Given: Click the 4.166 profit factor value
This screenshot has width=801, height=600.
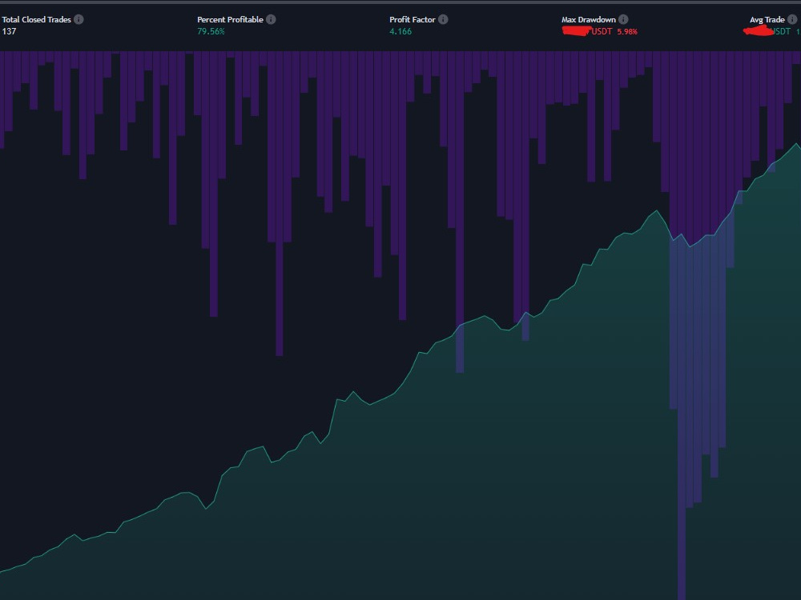Looking at the screenshot, I should click(400, 31).
